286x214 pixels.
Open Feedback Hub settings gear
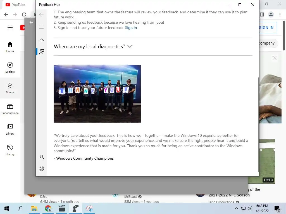click(42, 169)
